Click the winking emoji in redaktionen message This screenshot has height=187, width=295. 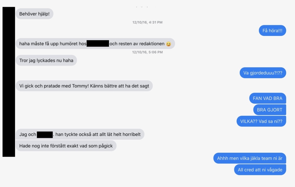click(168, 44)
